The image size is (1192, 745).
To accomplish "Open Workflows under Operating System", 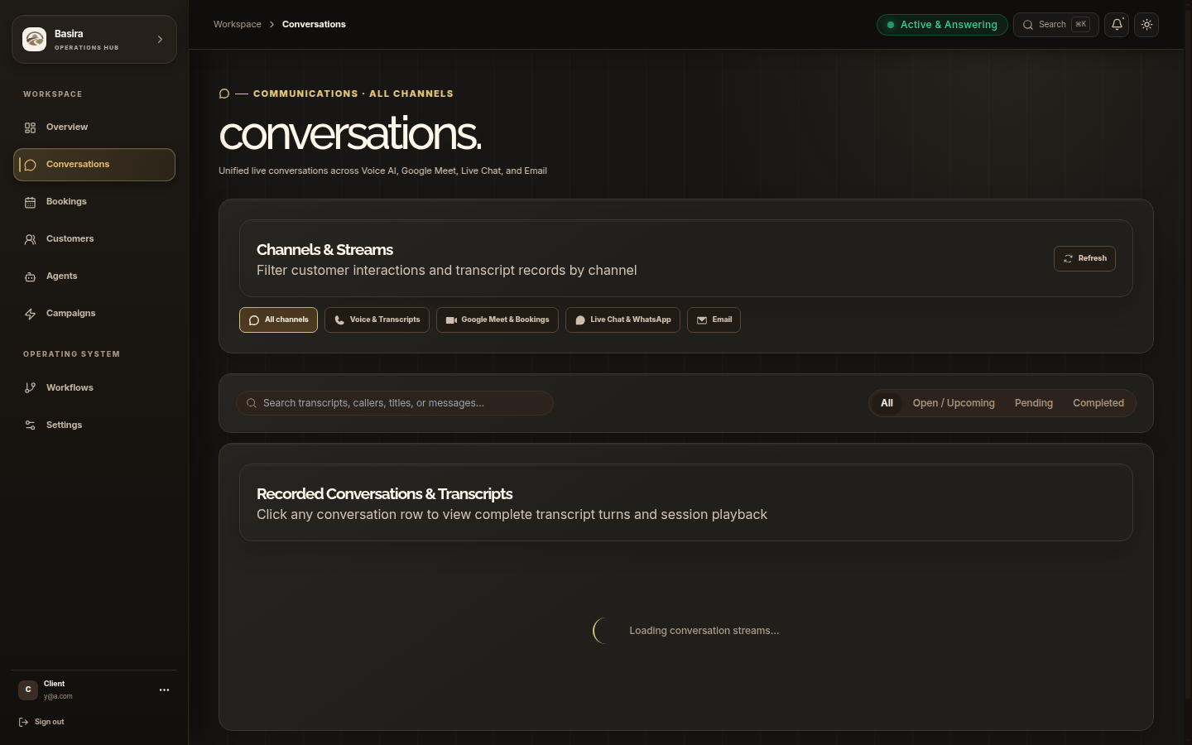I will (x=94, y=388).
